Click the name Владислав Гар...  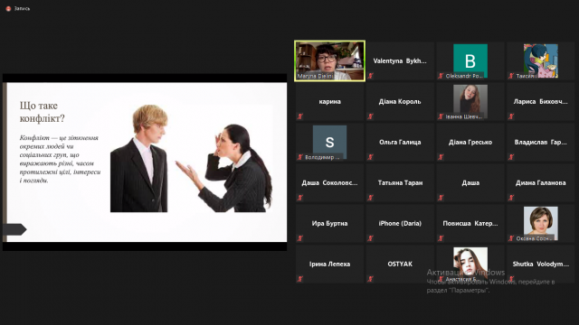click(541, 142)
